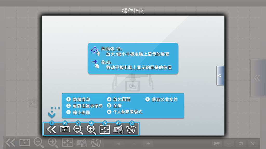Click zoom in magnifier in highlighted guide toolbar
The width and height of the screenshot is (266, 149).
(91, 129)
